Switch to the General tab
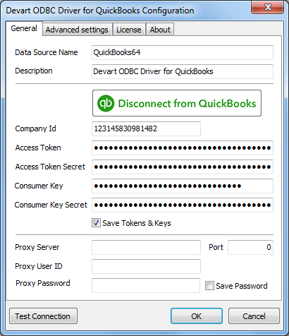 (x=24, y=28)
